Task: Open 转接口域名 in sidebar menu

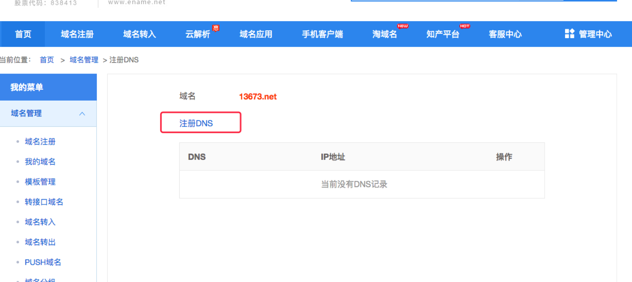Action: (x=44, y=202)
